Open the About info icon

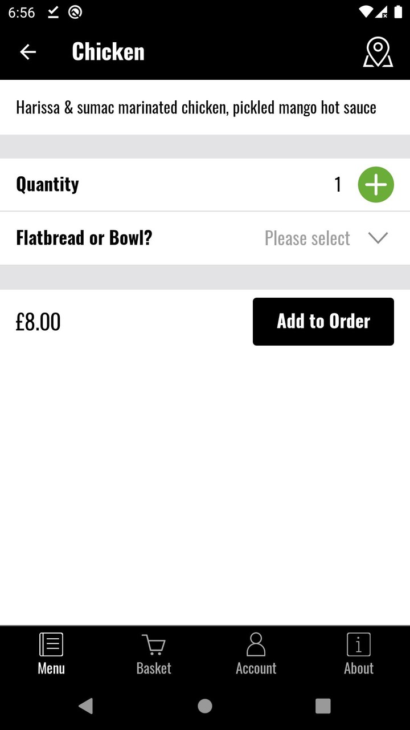359,644
